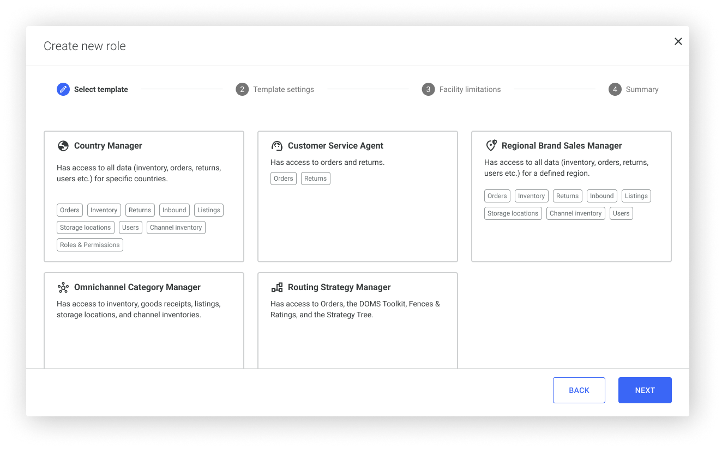Open step 4 Summary
Viewport: 722px width, 449px height.
point(634,89)
